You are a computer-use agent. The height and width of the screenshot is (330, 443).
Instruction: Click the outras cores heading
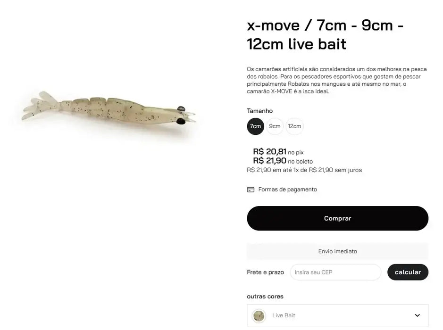coord(265,297)
